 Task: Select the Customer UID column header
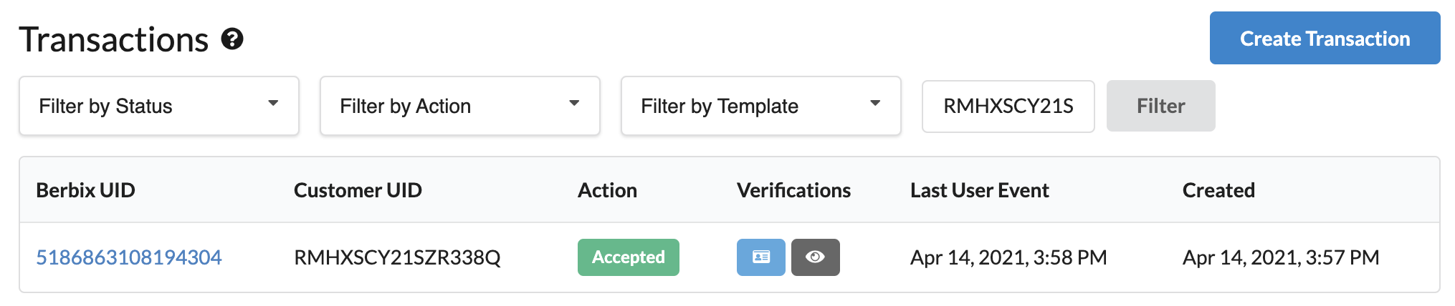click(358, 190)
